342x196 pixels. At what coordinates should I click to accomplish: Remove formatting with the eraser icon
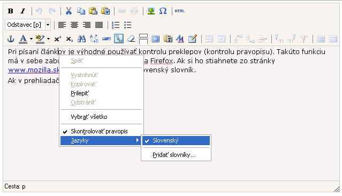[x=131, y=39]
